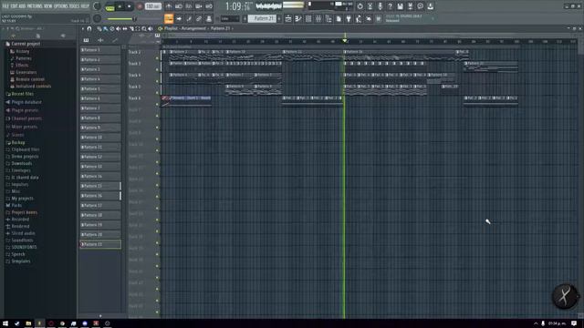Image resolution: width=584 pixels, height=328 pixels.
Task: Select Pattern 15 in the picker
Action: pos(100,186)
